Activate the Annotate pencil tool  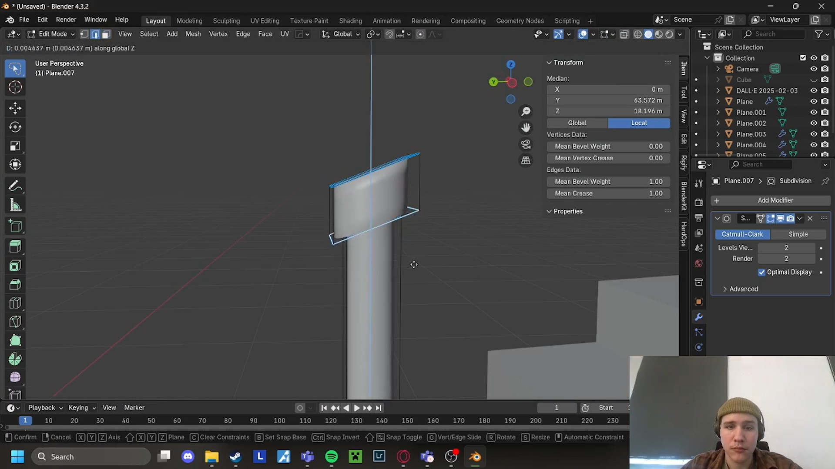pos(15,186)
